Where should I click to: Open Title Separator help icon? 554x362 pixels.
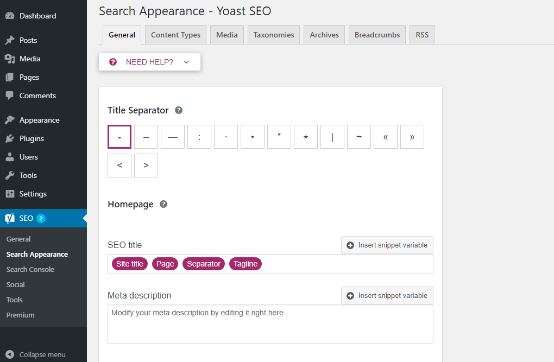(178, 110)
